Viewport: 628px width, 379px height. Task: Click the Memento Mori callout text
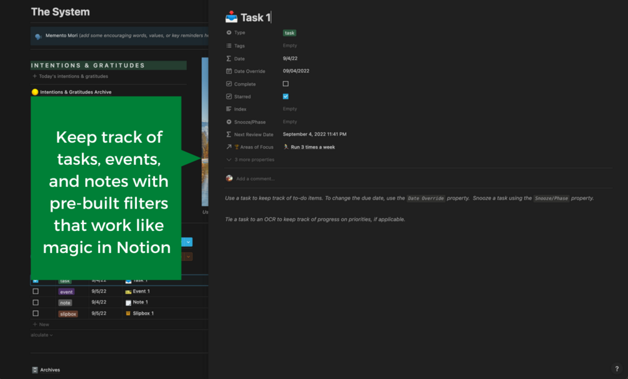(x=127, y=36)
